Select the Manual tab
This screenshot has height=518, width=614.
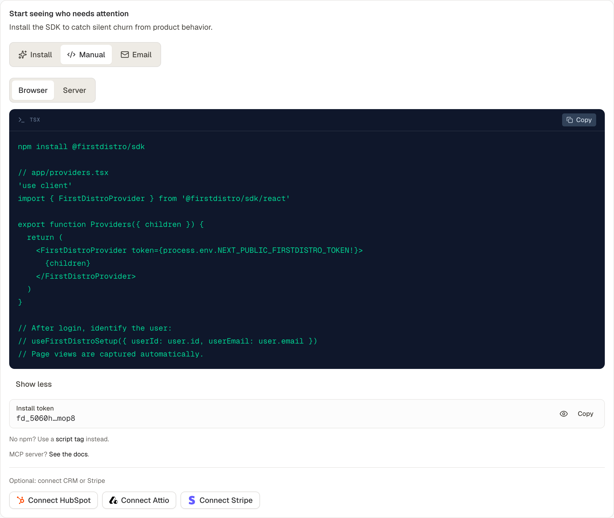point(86,55)
